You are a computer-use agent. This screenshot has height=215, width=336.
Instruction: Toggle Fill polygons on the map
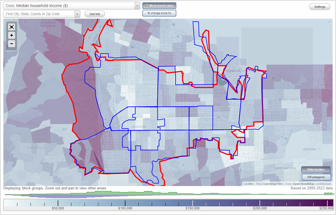(316, 177)
